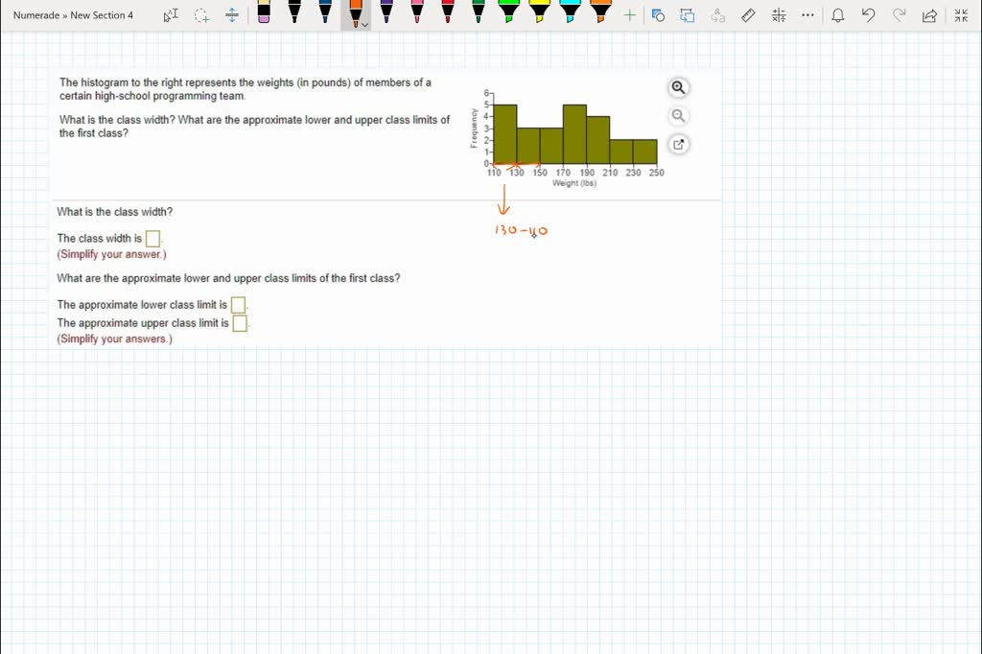The height and width of the screenshot is (654, 982).
Task: Pick the purple pen
Action: click(x=385, y=15)
